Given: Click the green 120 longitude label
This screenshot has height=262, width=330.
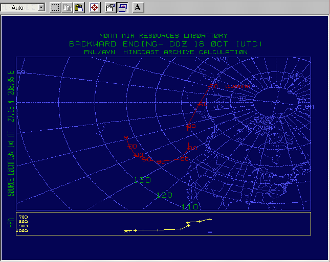Looking at the screenshot, I should [164, 195].
